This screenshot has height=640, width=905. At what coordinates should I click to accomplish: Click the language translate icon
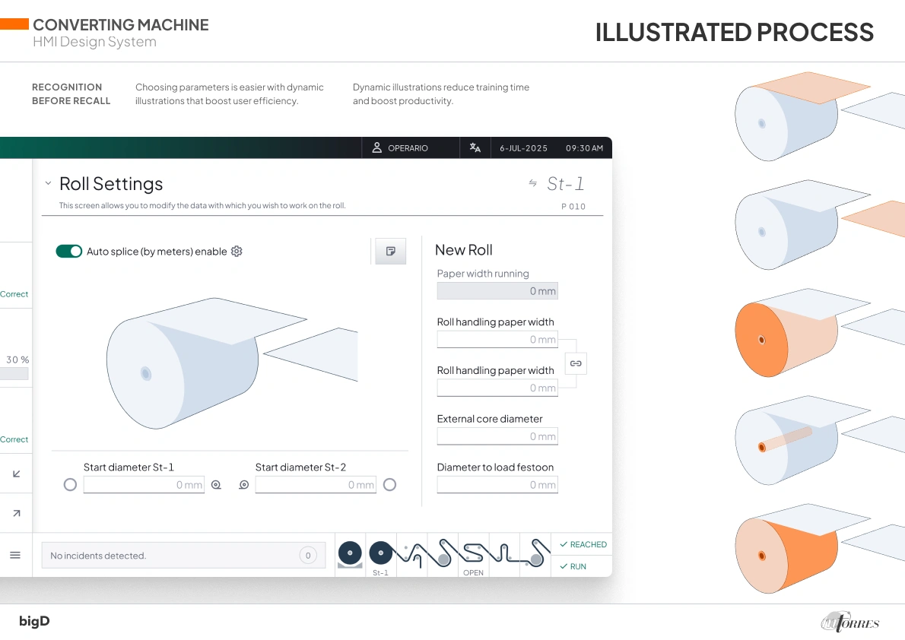point(475,148)
